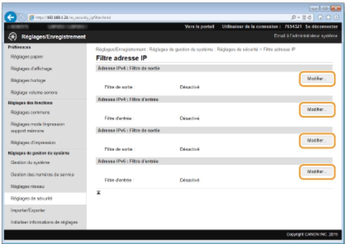
Task: Follow the 'Vers le portail' link
Action: 199,27
